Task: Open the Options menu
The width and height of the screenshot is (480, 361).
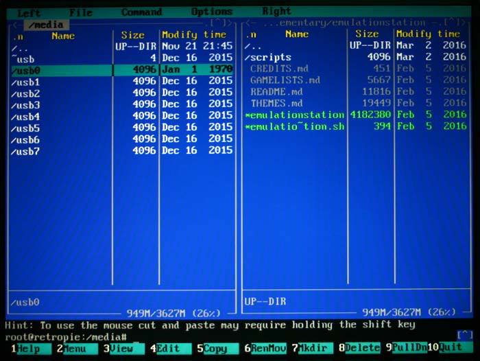Action: tap(211, 12)
